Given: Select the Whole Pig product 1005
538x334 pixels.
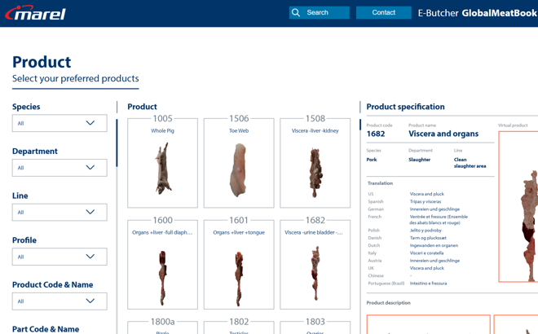Looking at the screenshot, I should 162,163.
